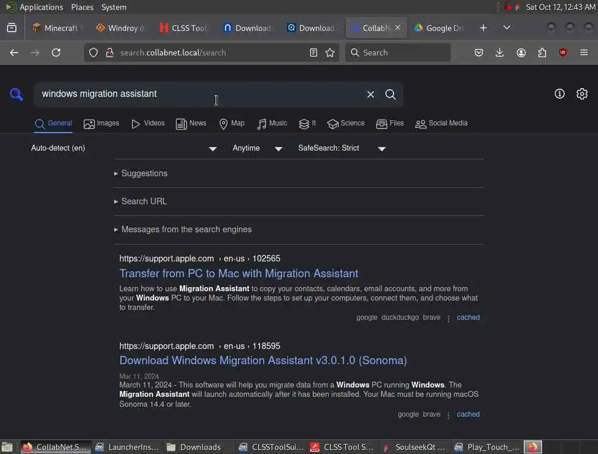Show desktop icon at taskbar start

point(7,447)
